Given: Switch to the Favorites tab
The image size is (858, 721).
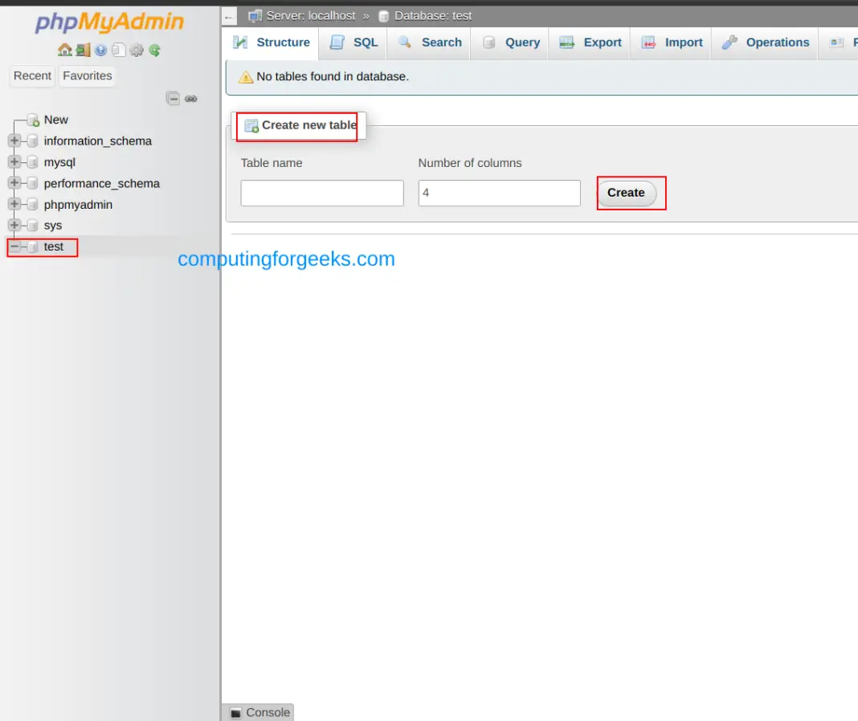Looking at the screenshot, I should click(87, 75).
